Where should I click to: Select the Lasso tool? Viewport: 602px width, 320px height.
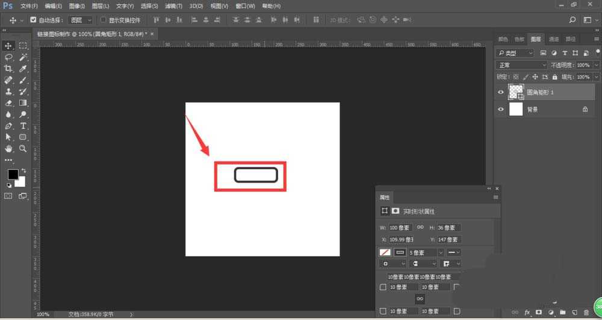click(x=9, y=57)
